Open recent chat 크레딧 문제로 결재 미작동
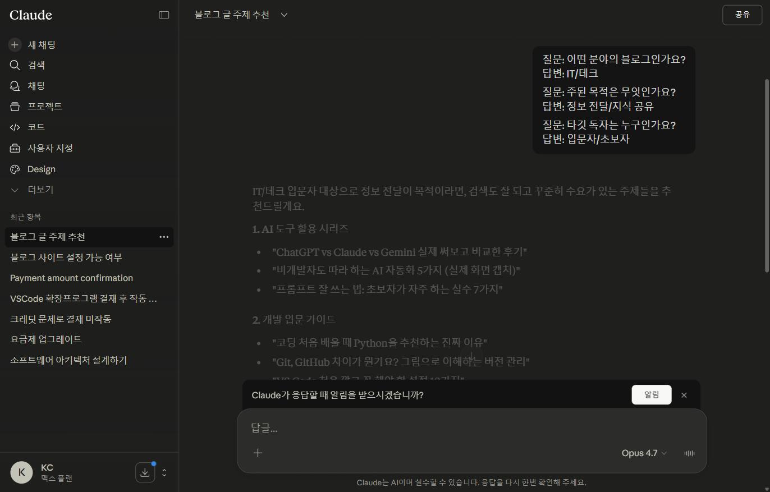770x492 pixels. click(90, 319)
